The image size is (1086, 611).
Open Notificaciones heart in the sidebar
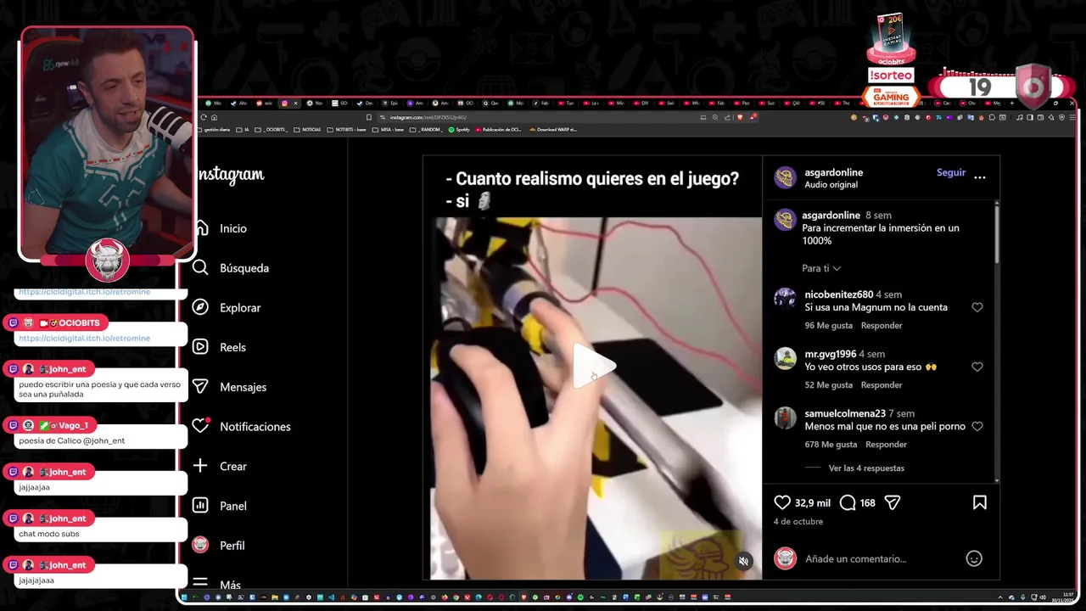[242, 426]
